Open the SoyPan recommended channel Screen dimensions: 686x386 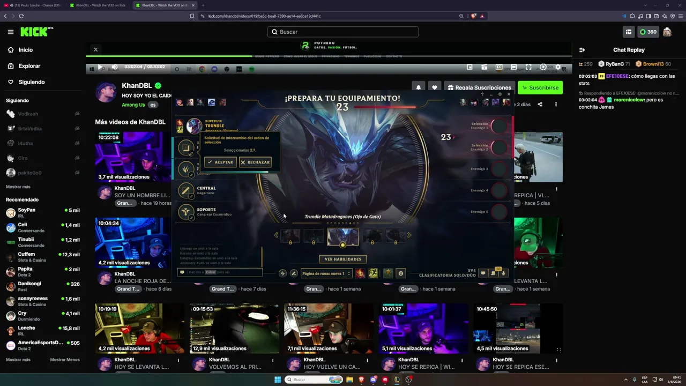click(x=43, y=213)
